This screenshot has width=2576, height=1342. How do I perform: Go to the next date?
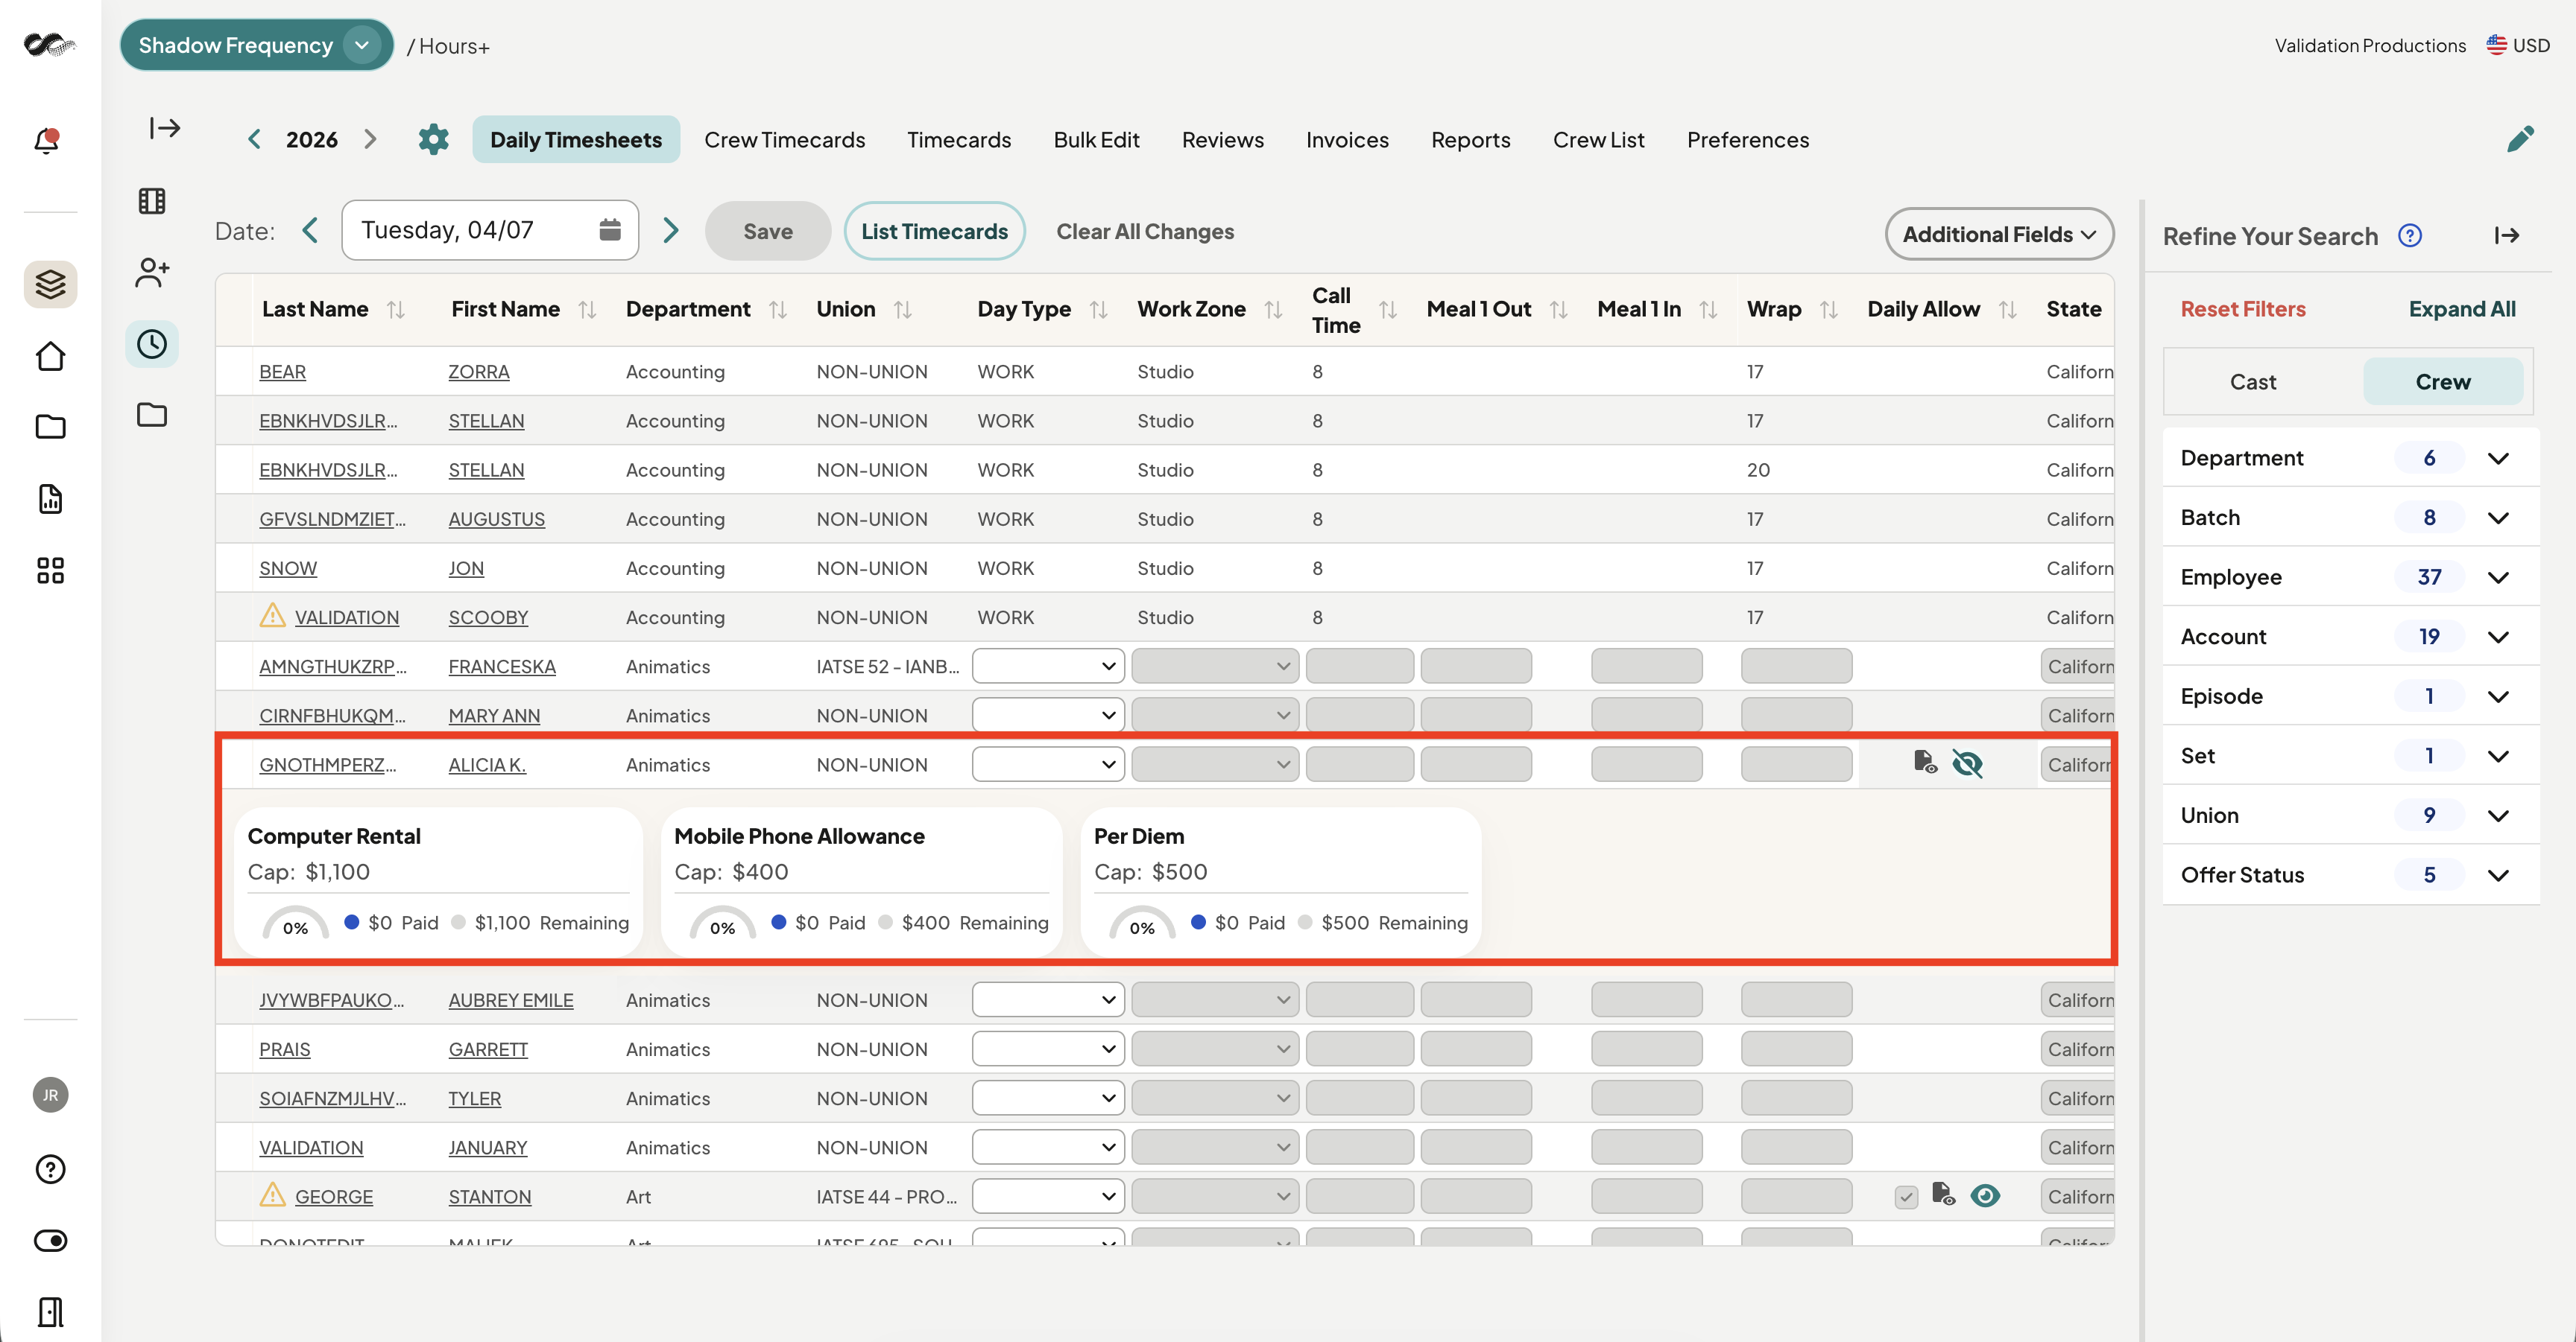coord(671,231)
